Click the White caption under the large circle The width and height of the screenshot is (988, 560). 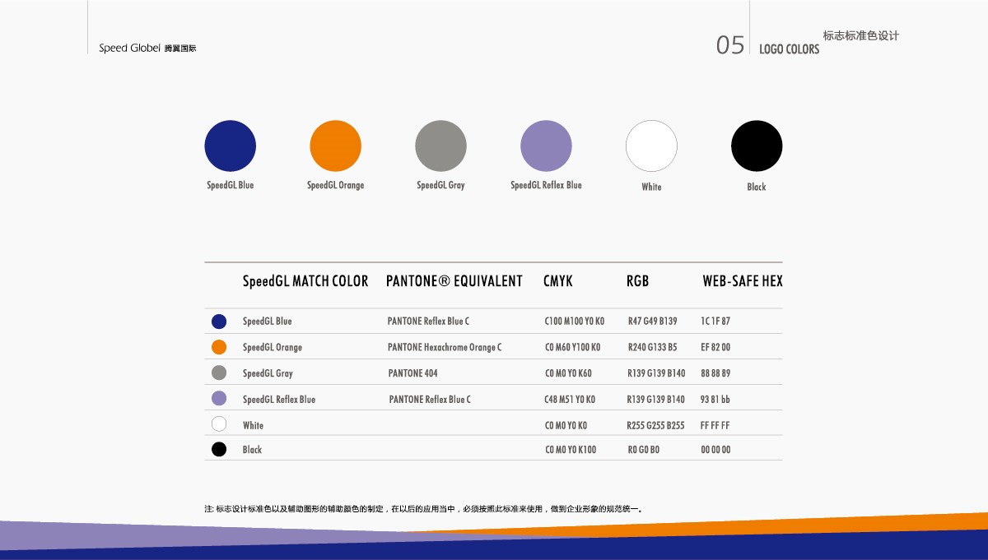[651, 187]
